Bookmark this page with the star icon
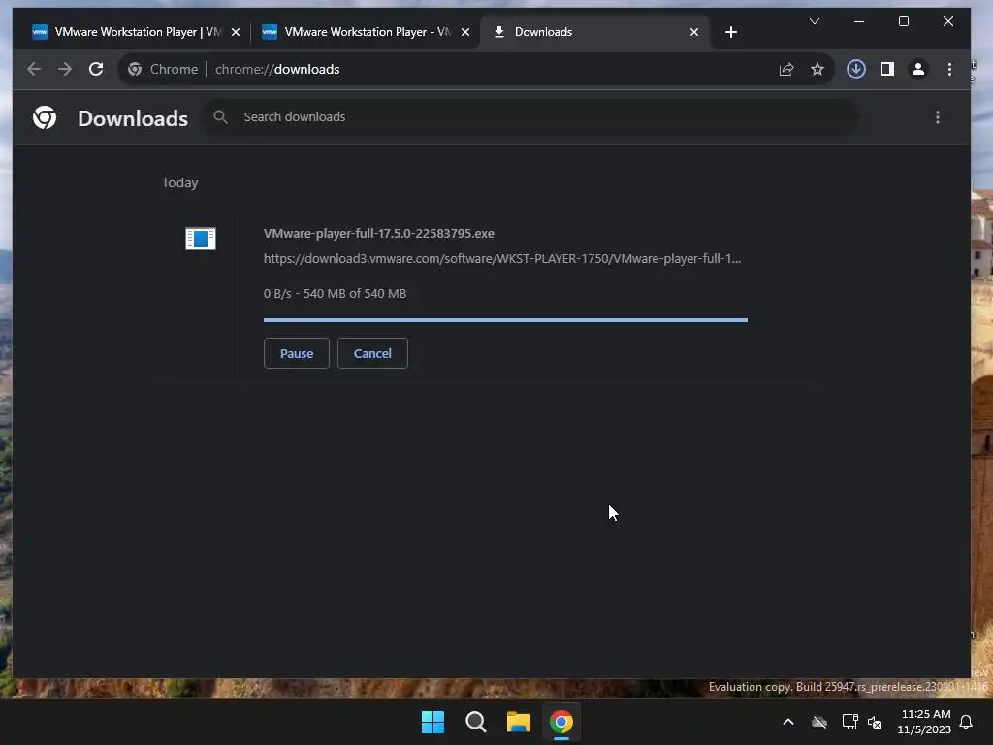This screenshot has height=745, width=993. click(x=817, y=69)
